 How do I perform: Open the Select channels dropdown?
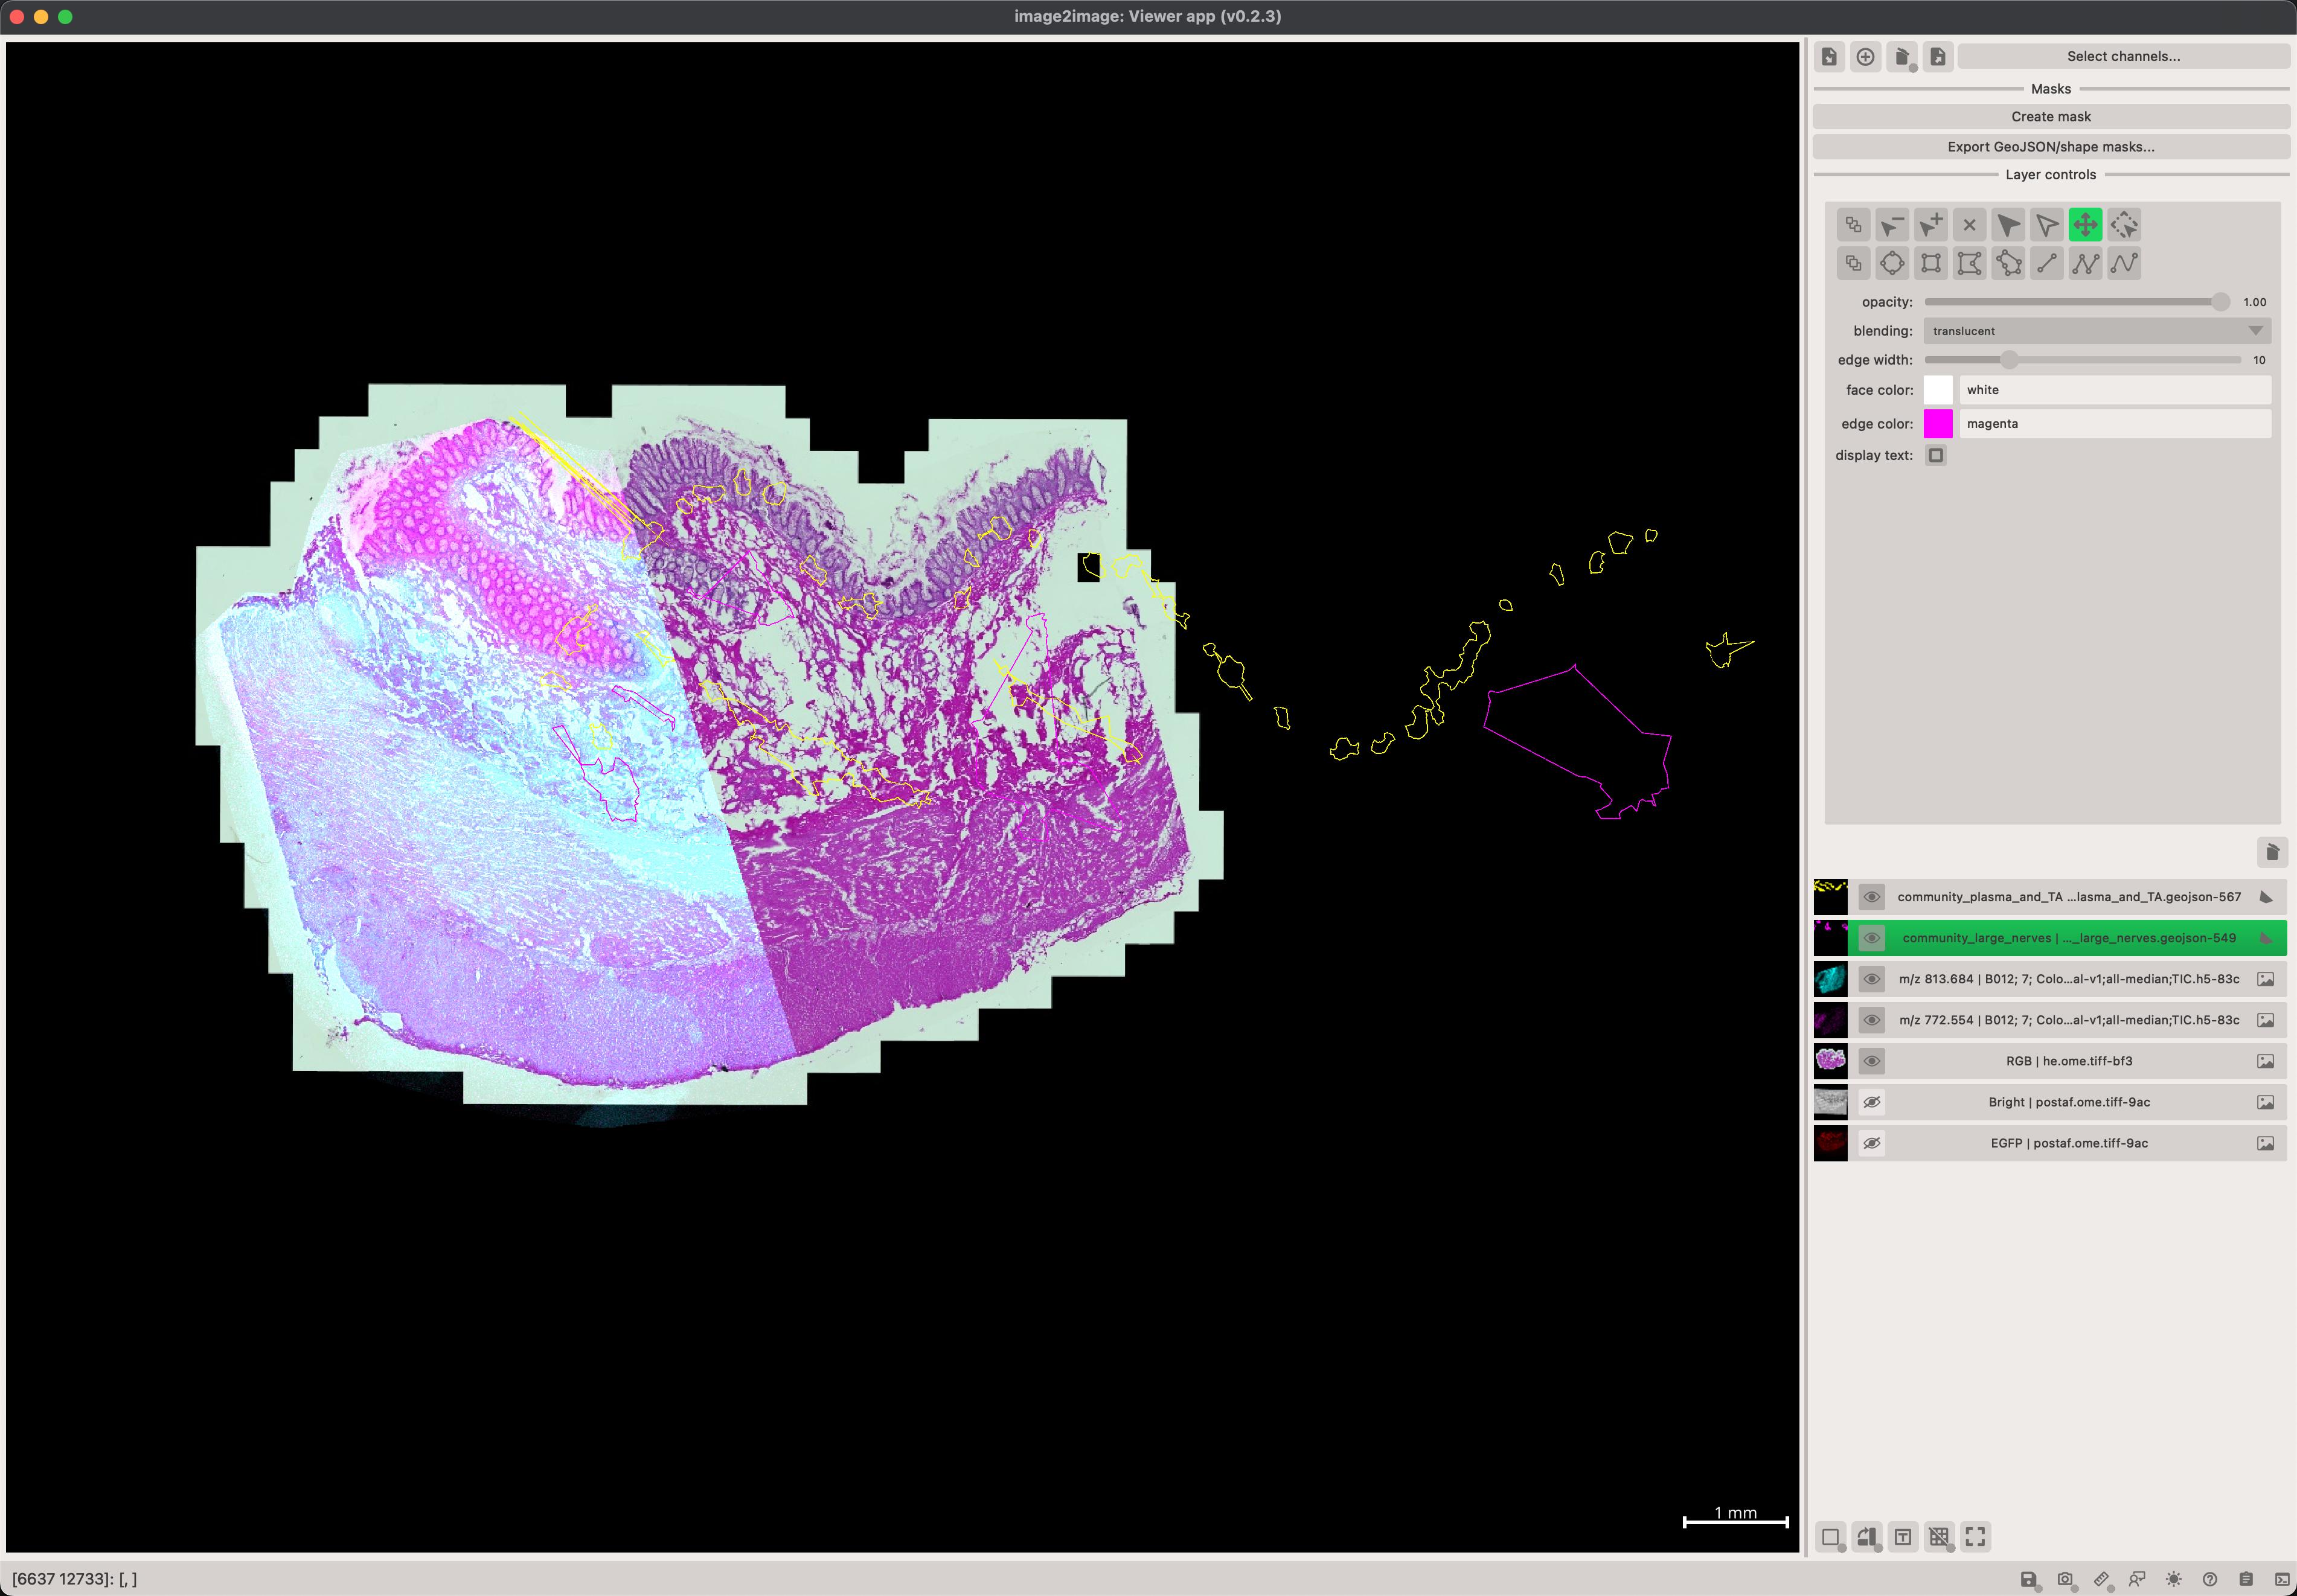point(2122,57)
